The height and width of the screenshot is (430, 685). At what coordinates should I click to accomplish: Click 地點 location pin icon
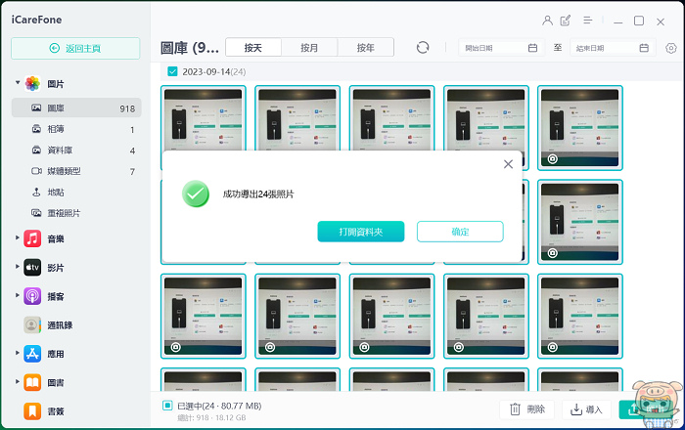[x=37, y=192]
